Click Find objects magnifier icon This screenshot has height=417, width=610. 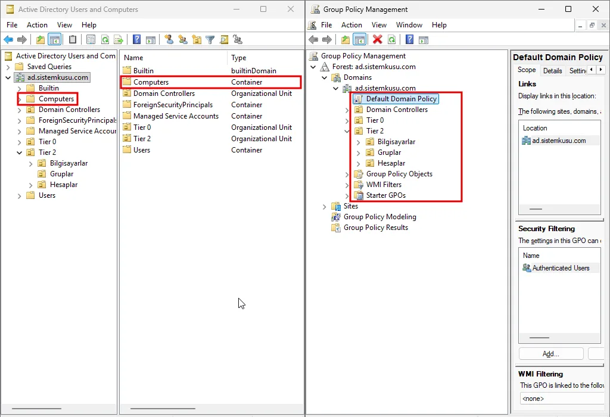[x=224, y=39]
